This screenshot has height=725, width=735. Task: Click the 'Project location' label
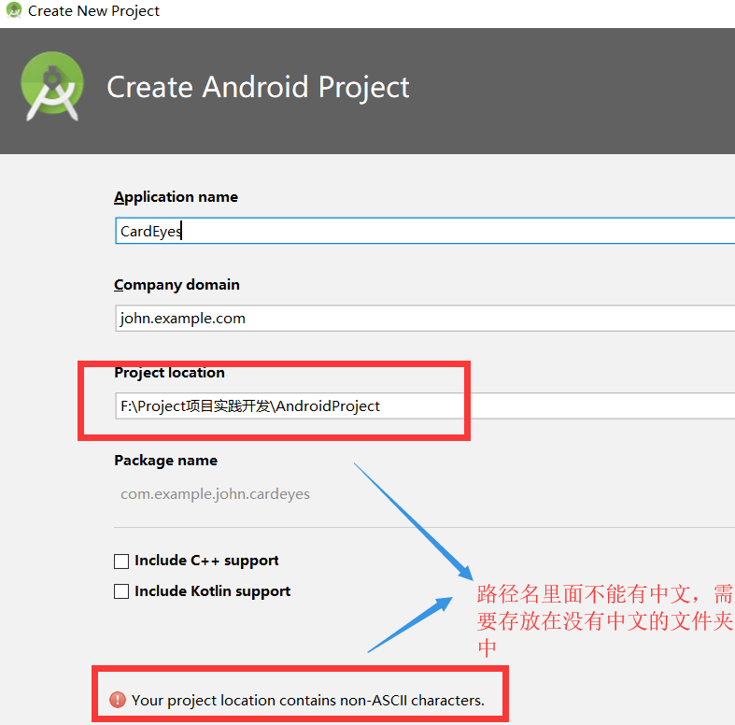170,373
